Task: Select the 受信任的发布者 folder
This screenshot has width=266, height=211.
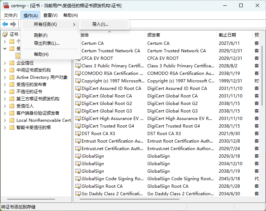Action: coord(31,85)
